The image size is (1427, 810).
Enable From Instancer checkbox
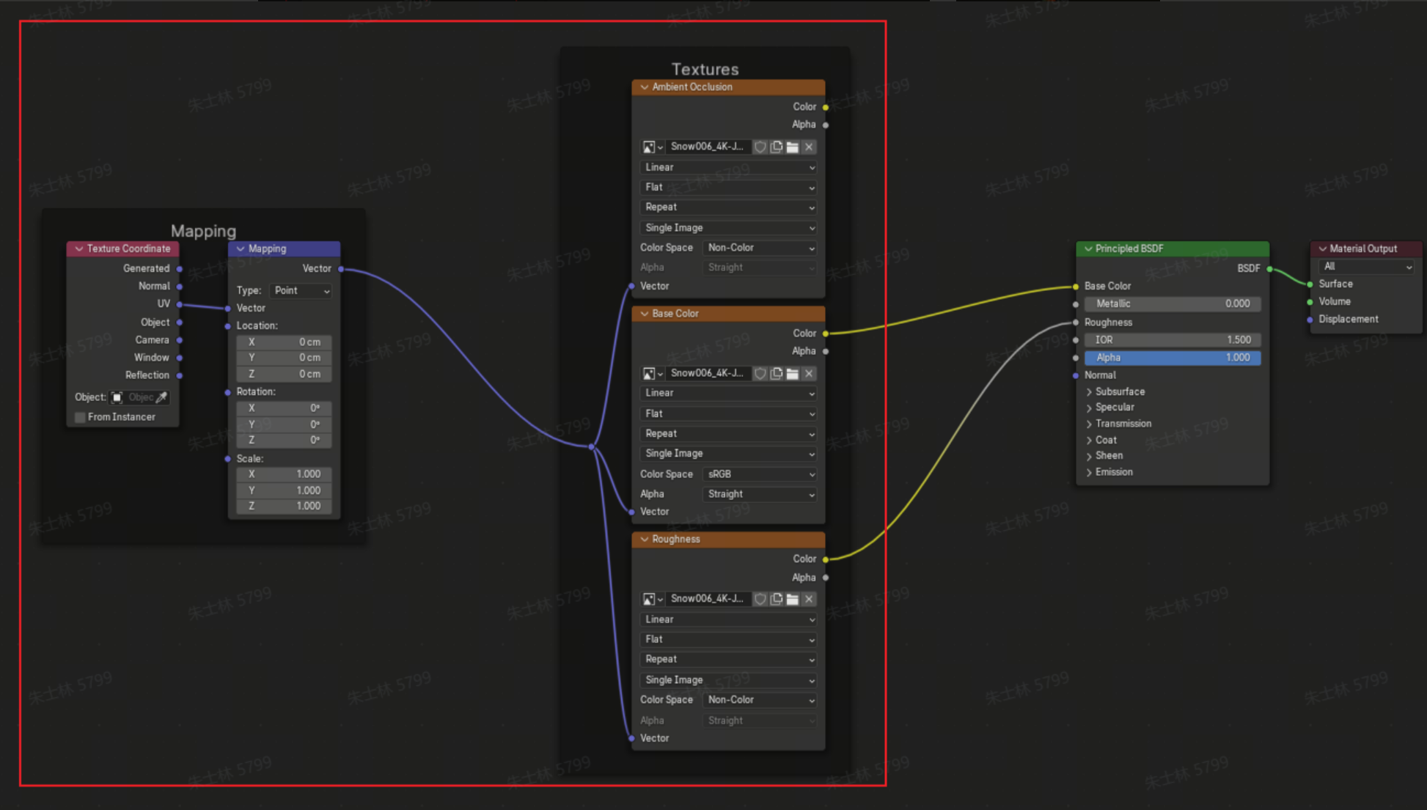[80, 417]
